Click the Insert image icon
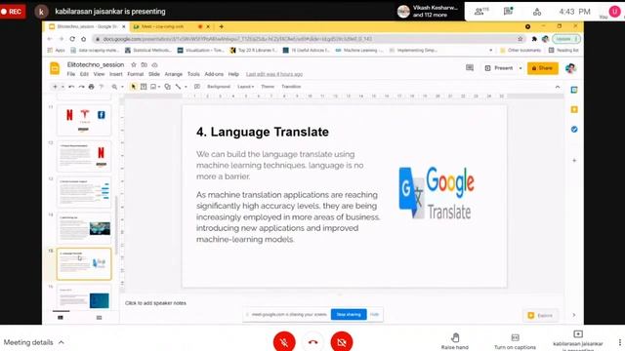Screen dimensions: 625x351 click(x=153, y=87)
